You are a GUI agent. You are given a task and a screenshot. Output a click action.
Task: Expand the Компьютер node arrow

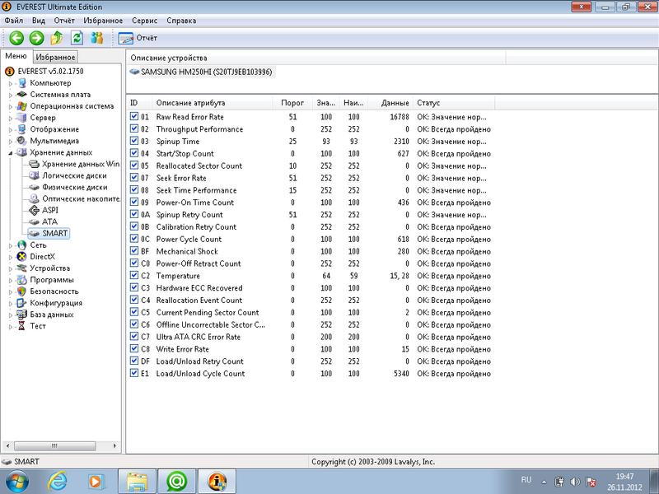11,83
